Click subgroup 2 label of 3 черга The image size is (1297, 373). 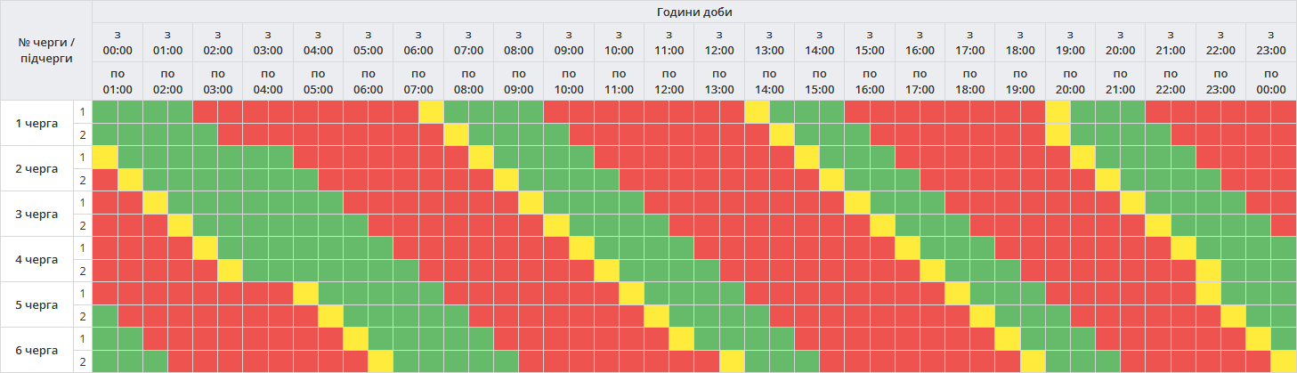83,225
